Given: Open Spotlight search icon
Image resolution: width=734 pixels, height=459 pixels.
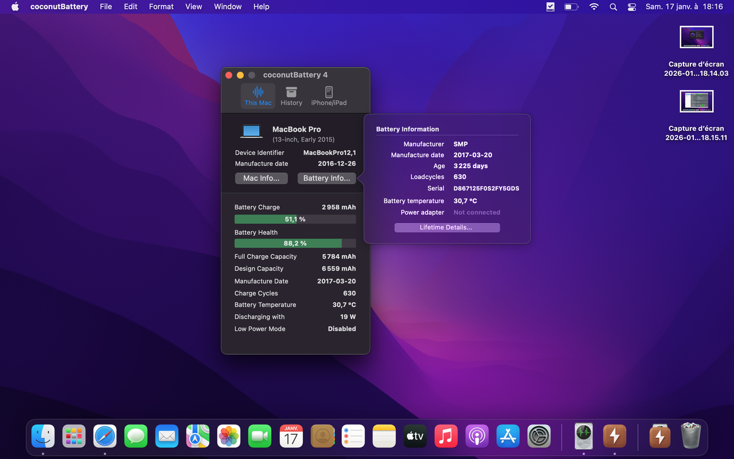Looking at the screenshot, I should 613,7.
